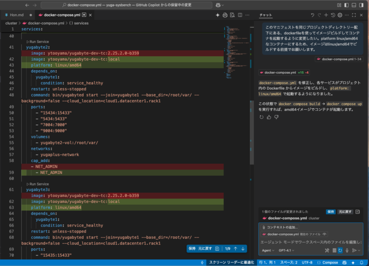Toggle the highlighted refresh icon in chat input
The height and width of the screenshot is (266, 369).
tap(340, 250)
